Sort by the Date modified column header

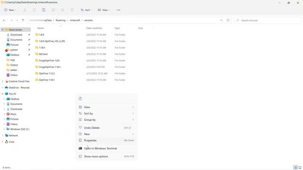coord(94,28)
